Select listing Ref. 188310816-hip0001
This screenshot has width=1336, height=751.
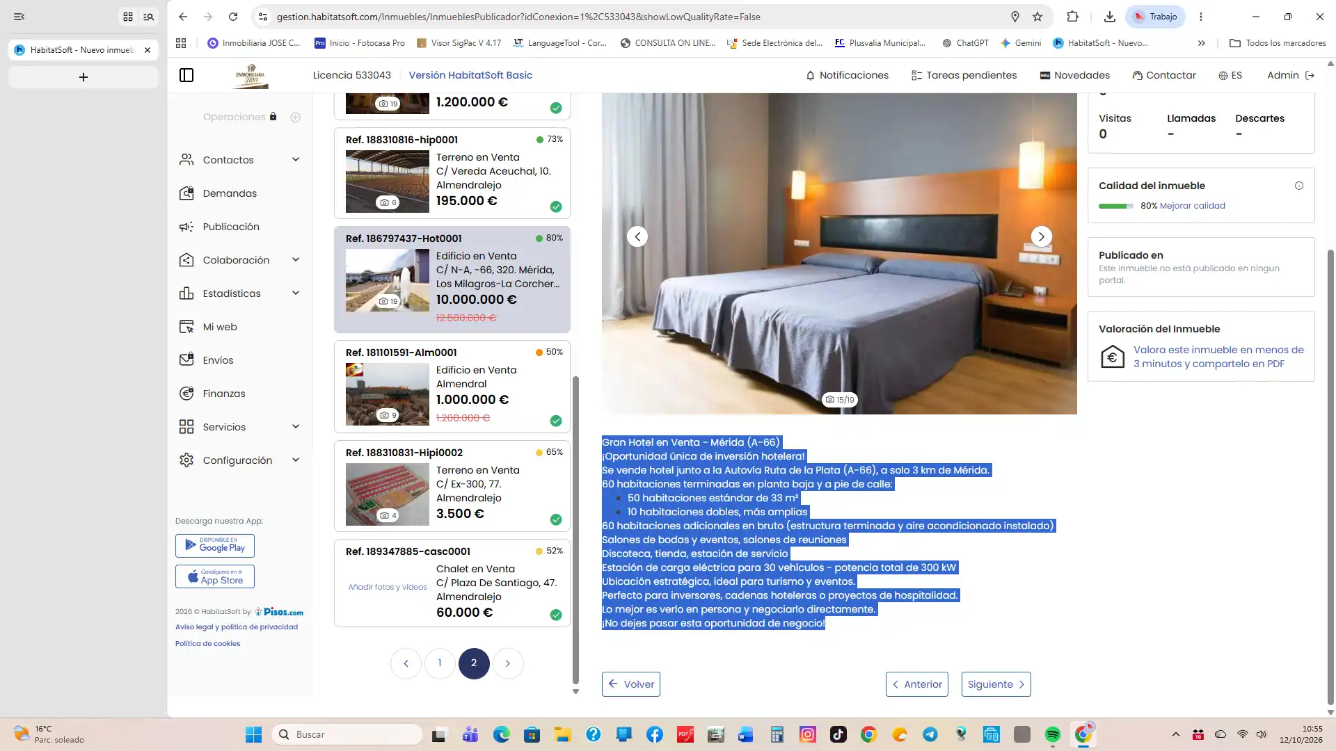pyautogui.click(x=452, y=173)
